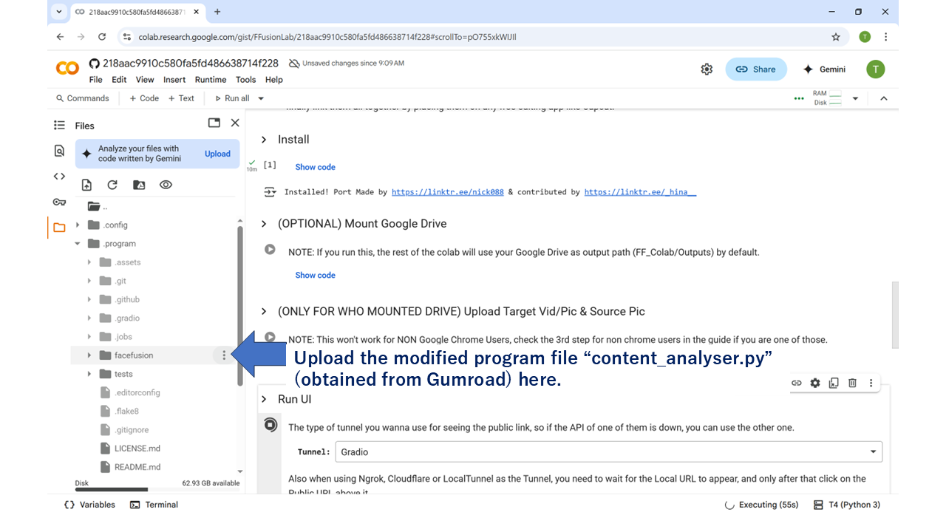Click the Mount Drive folder icon
Viewport: 946px width, 532px height.
[x=139, y=185]
